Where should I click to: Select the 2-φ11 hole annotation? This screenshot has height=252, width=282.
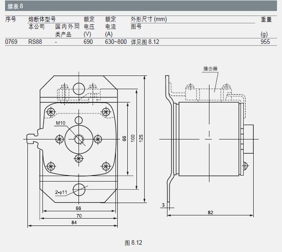61,193
